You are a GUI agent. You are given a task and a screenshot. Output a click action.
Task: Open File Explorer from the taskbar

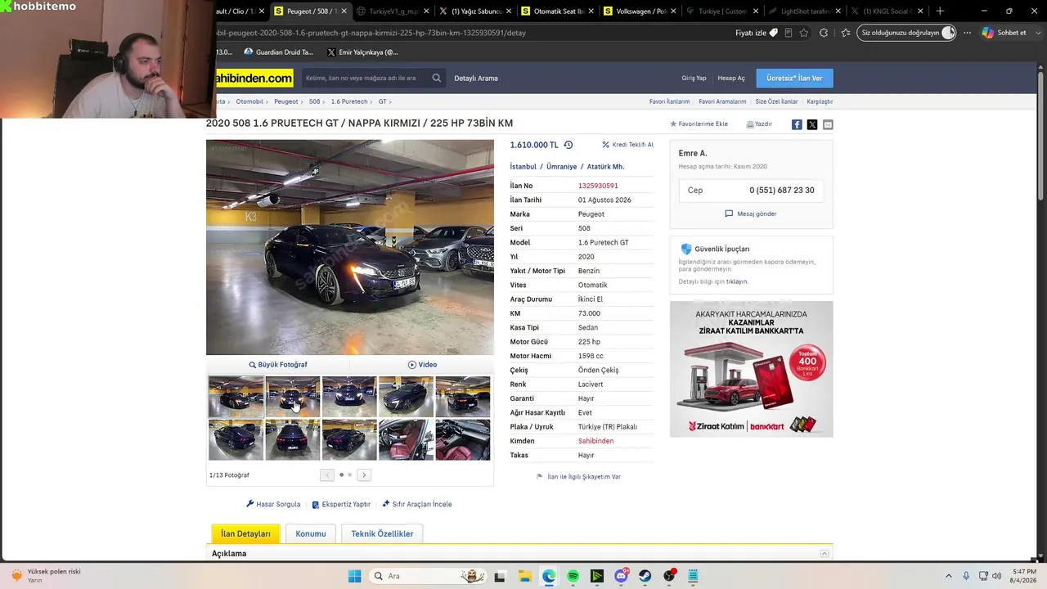(524, 576)
